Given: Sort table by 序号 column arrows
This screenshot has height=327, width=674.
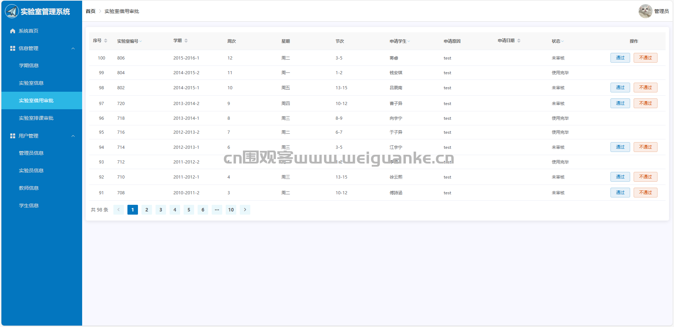Looking at the screenshot, I should click(x=106, y=41).
